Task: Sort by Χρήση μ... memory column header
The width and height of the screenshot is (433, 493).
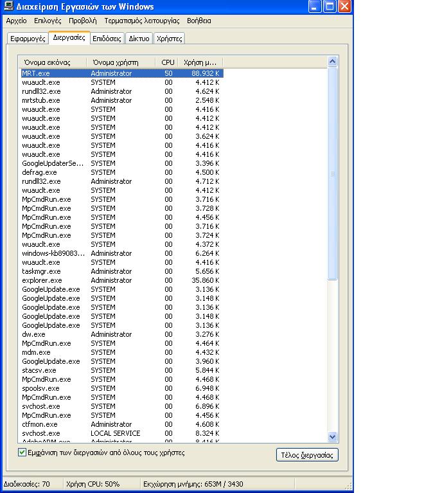Action: point(200,62)
